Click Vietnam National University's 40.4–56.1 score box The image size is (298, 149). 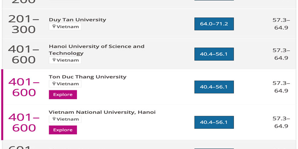[x=214, y=122]
